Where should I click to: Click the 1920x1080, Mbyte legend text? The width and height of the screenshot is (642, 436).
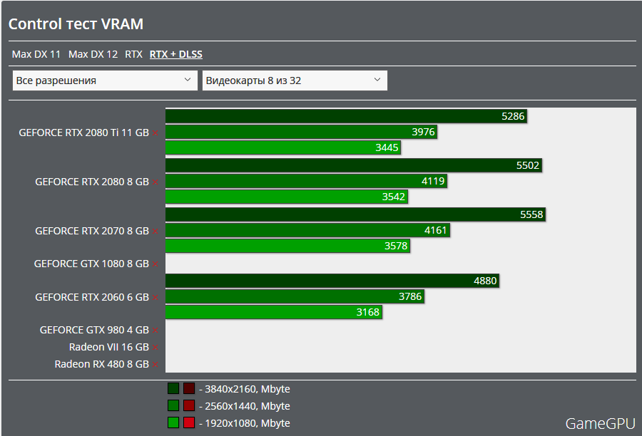tap(248, 423)
